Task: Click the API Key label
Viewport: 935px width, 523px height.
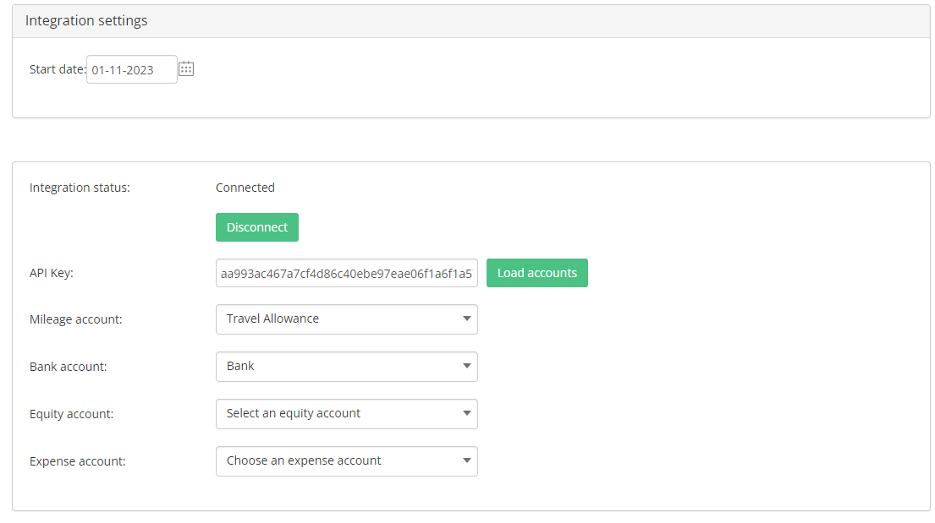Action: [x=52, y=274]
